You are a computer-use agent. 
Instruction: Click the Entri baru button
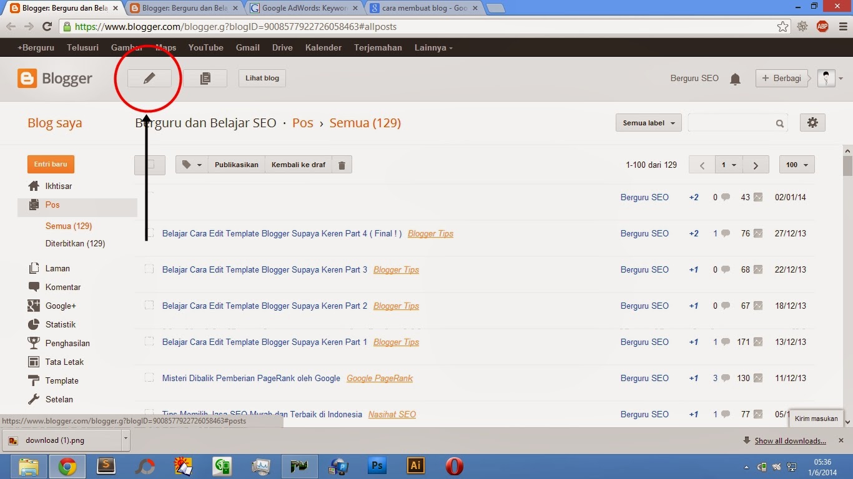click(x=51, y=164)
